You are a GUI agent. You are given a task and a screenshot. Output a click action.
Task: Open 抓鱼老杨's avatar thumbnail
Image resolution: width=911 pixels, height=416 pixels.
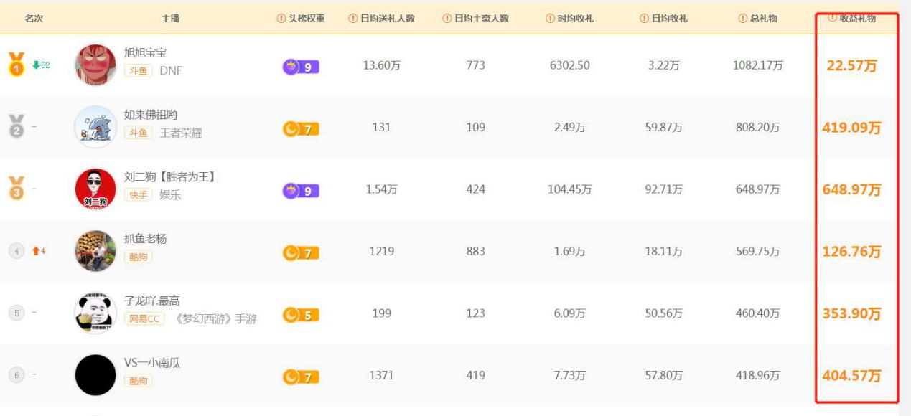tap(95, 251)
